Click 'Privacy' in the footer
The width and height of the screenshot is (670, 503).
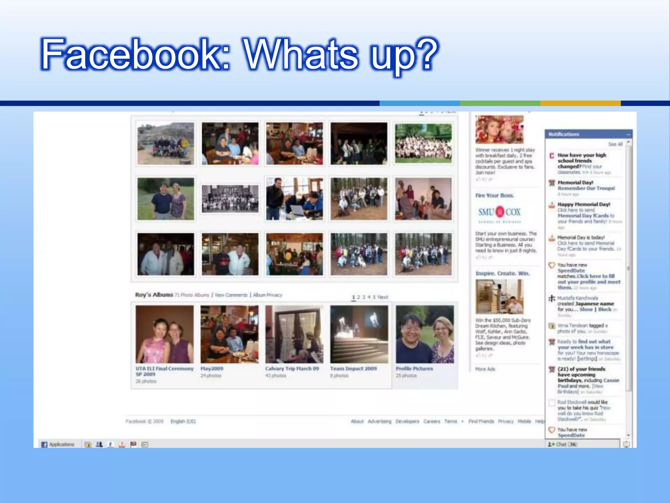506,421
